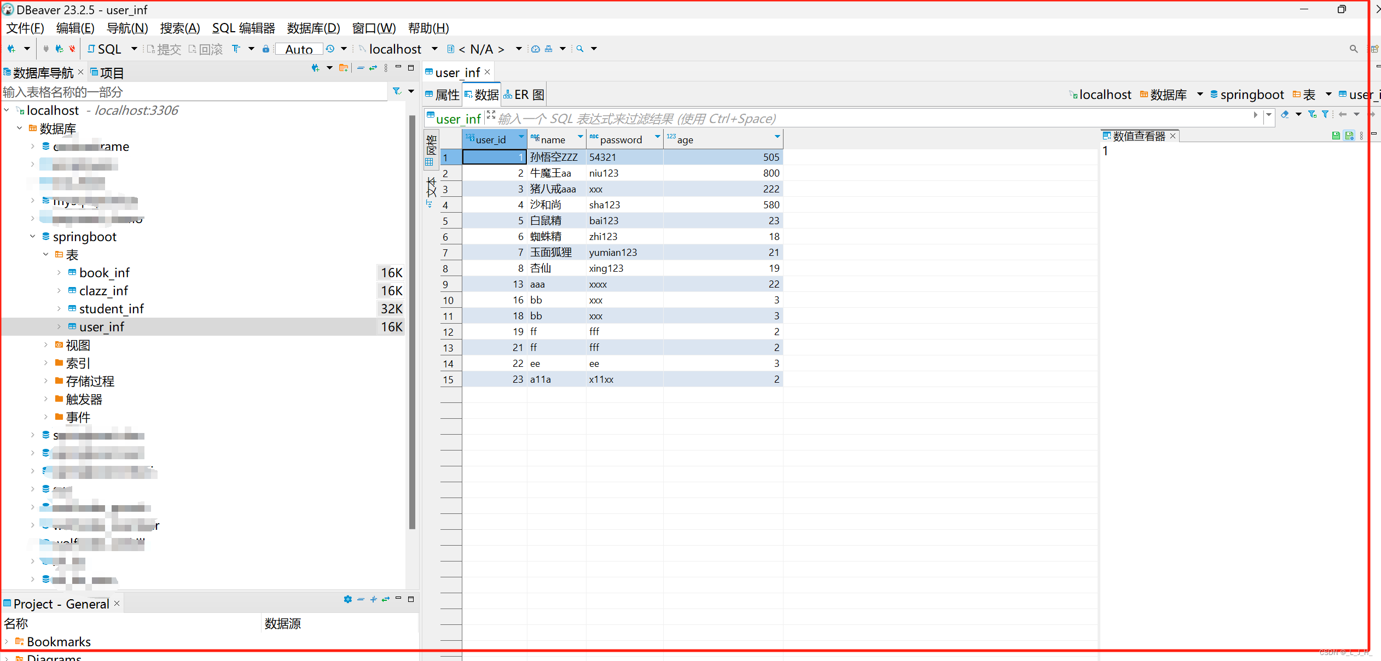
Task: Toggle the auto-commit lock icon
Action: [x=265, y=49]
